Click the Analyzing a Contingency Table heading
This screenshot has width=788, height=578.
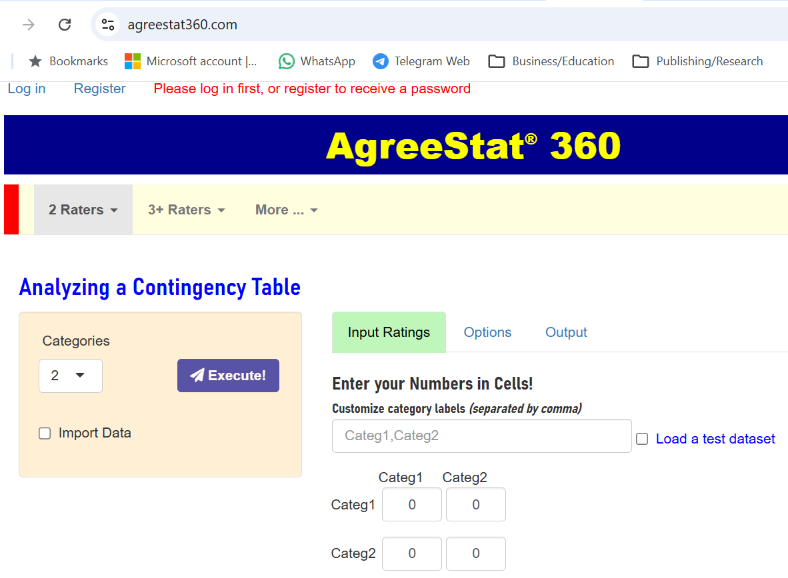[160, 287]
